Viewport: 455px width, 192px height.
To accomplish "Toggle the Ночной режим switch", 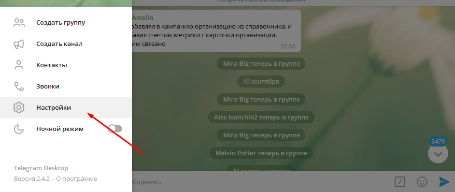I will (115, 129).
